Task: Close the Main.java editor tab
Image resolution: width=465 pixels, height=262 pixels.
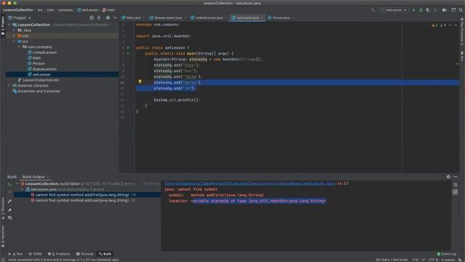Action: [144, 17]
